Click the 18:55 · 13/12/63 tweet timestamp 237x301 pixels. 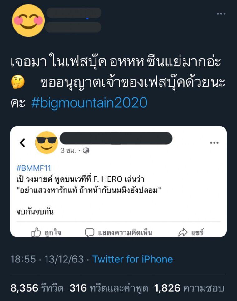(x=47, y=259)
